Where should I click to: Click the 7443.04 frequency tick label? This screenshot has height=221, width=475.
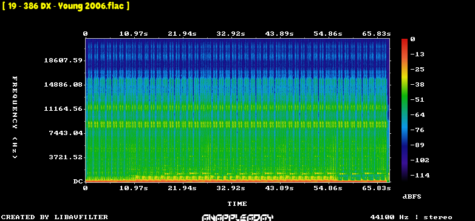tap(66, 133)
